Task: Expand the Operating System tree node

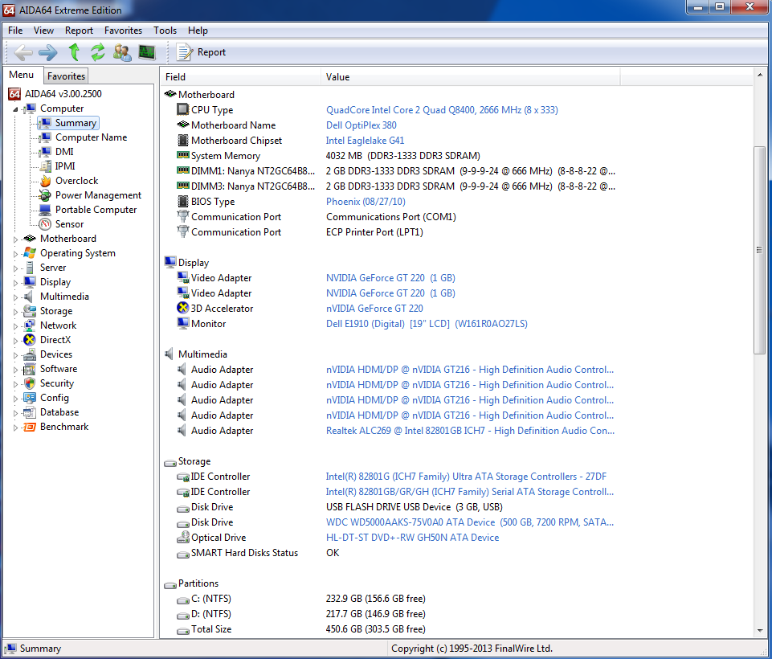Action: pyautogui.click(x=15, y=254)
